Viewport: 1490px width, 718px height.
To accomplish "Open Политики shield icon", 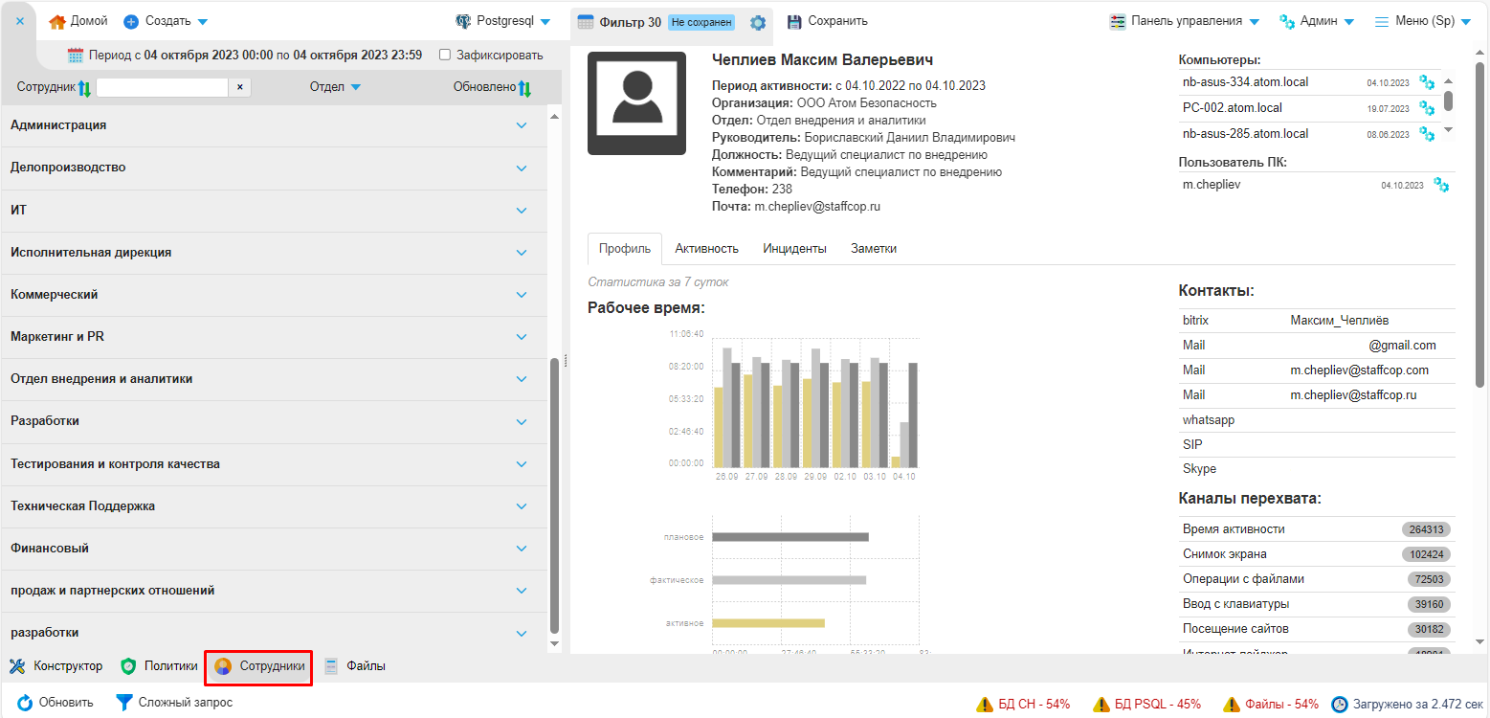I will coord(129,666).
